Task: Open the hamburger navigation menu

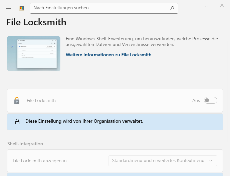Action: click(8, 8)
